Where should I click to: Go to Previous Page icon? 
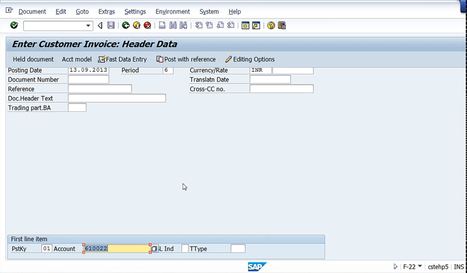click(x=209, y=25)
